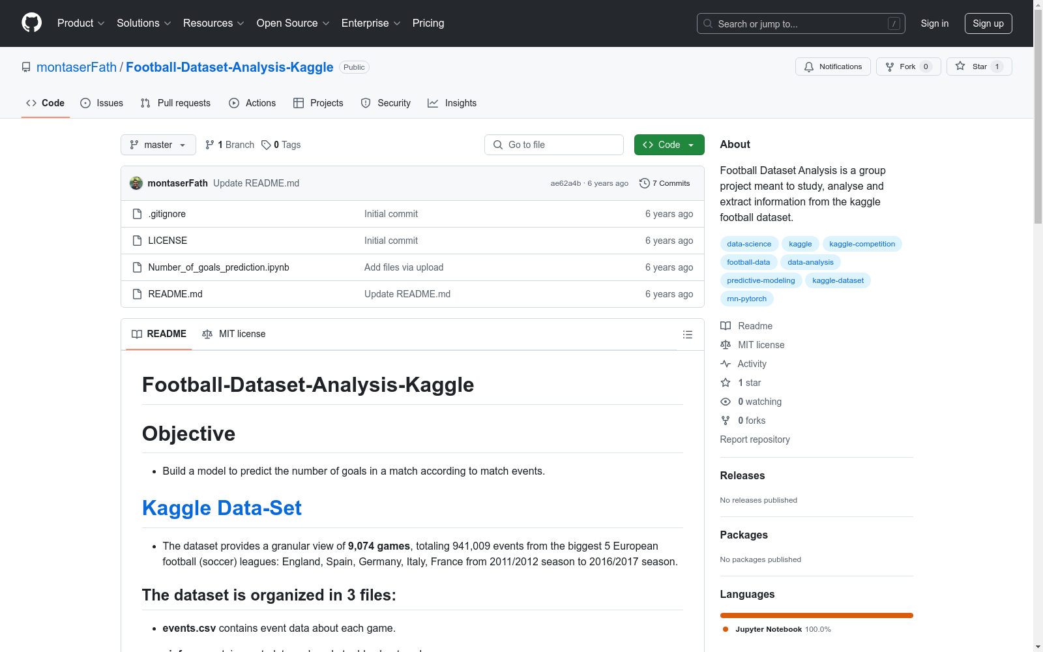The width and height of the screenshot is (1043, 652).
Task: Open the README outline list icon
Action: coord(687,334)
